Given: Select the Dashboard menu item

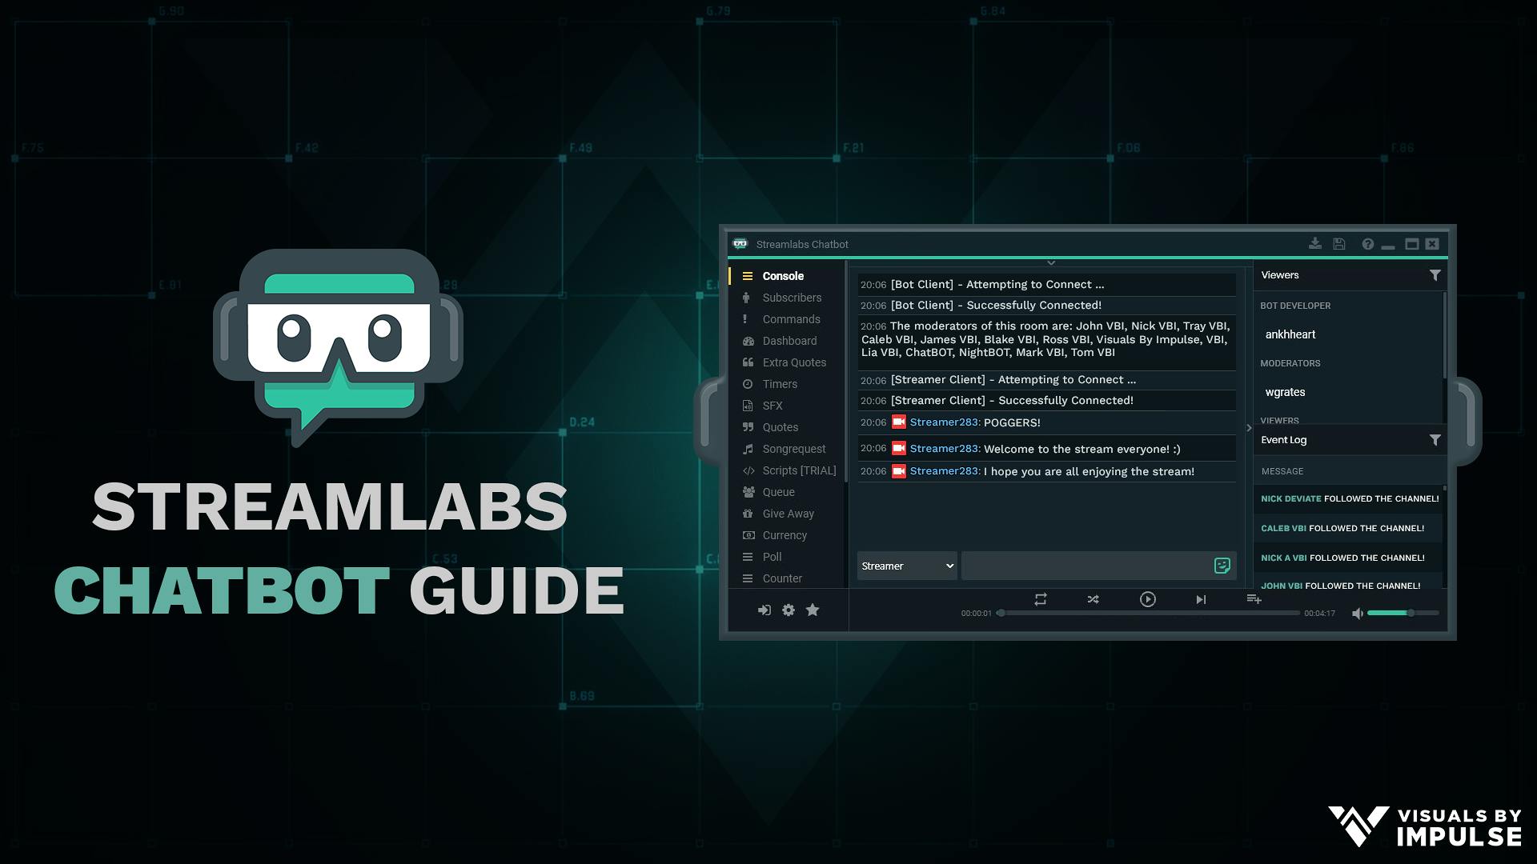Looking at the screenshot, I should click(x=789, y=340).
